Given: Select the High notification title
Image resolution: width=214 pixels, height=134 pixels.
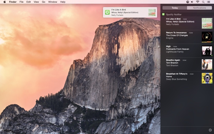Looking at the screenshot, I should click(168, 46).
